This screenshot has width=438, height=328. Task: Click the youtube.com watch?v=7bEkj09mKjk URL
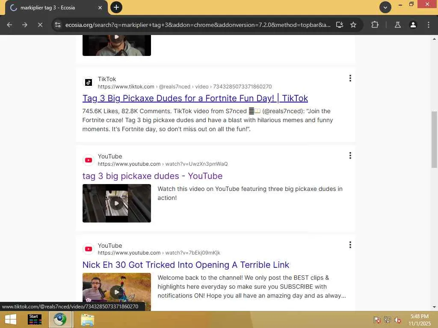(159, 253)
